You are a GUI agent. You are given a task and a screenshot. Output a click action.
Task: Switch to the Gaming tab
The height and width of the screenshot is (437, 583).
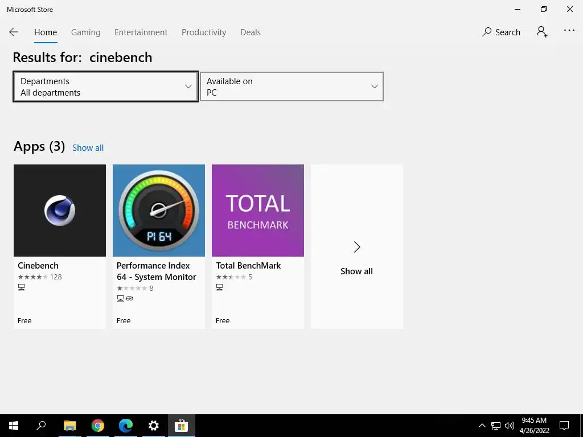click(86, 32)
